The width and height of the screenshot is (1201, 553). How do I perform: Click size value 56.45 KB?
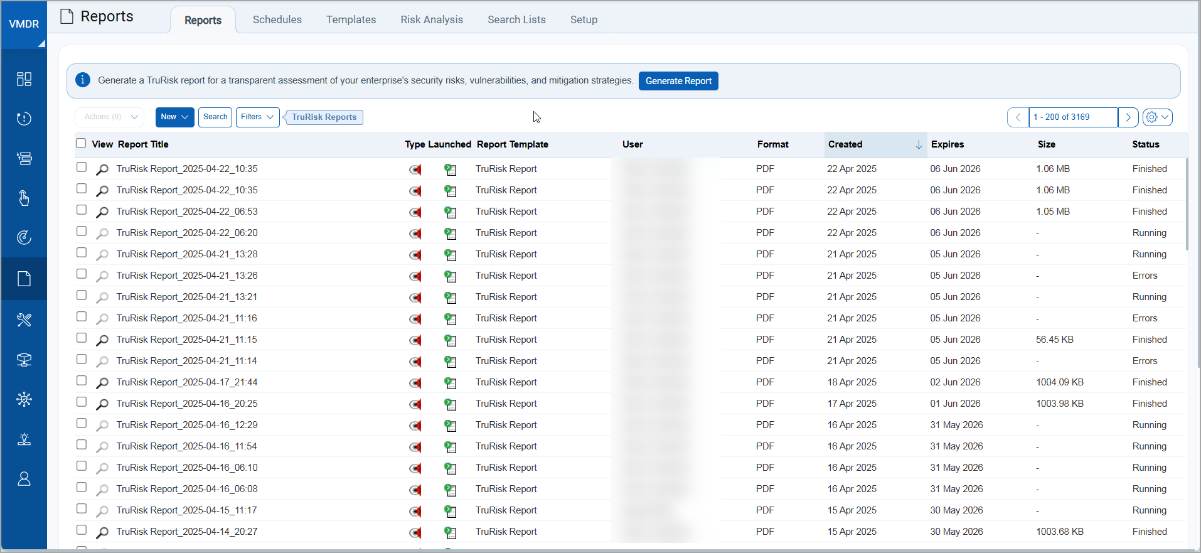[x=1055, y=340]
